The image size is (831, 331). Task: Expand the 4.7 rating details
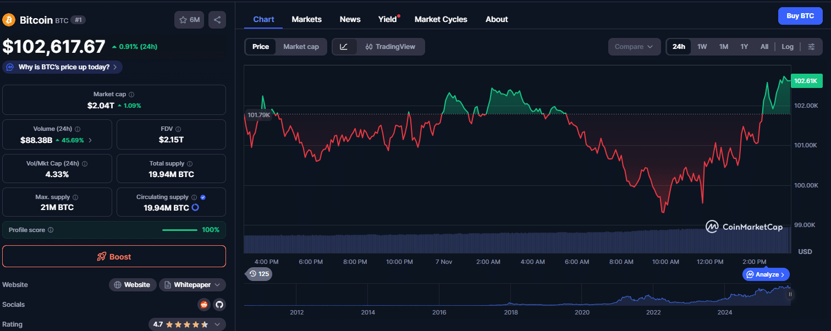(x=187, y=324)
